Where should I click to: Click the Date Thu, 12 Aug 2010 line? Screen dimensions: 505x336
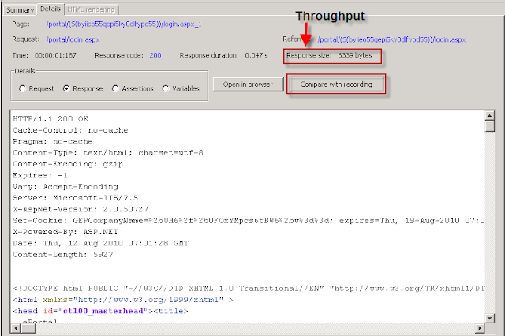100,243
